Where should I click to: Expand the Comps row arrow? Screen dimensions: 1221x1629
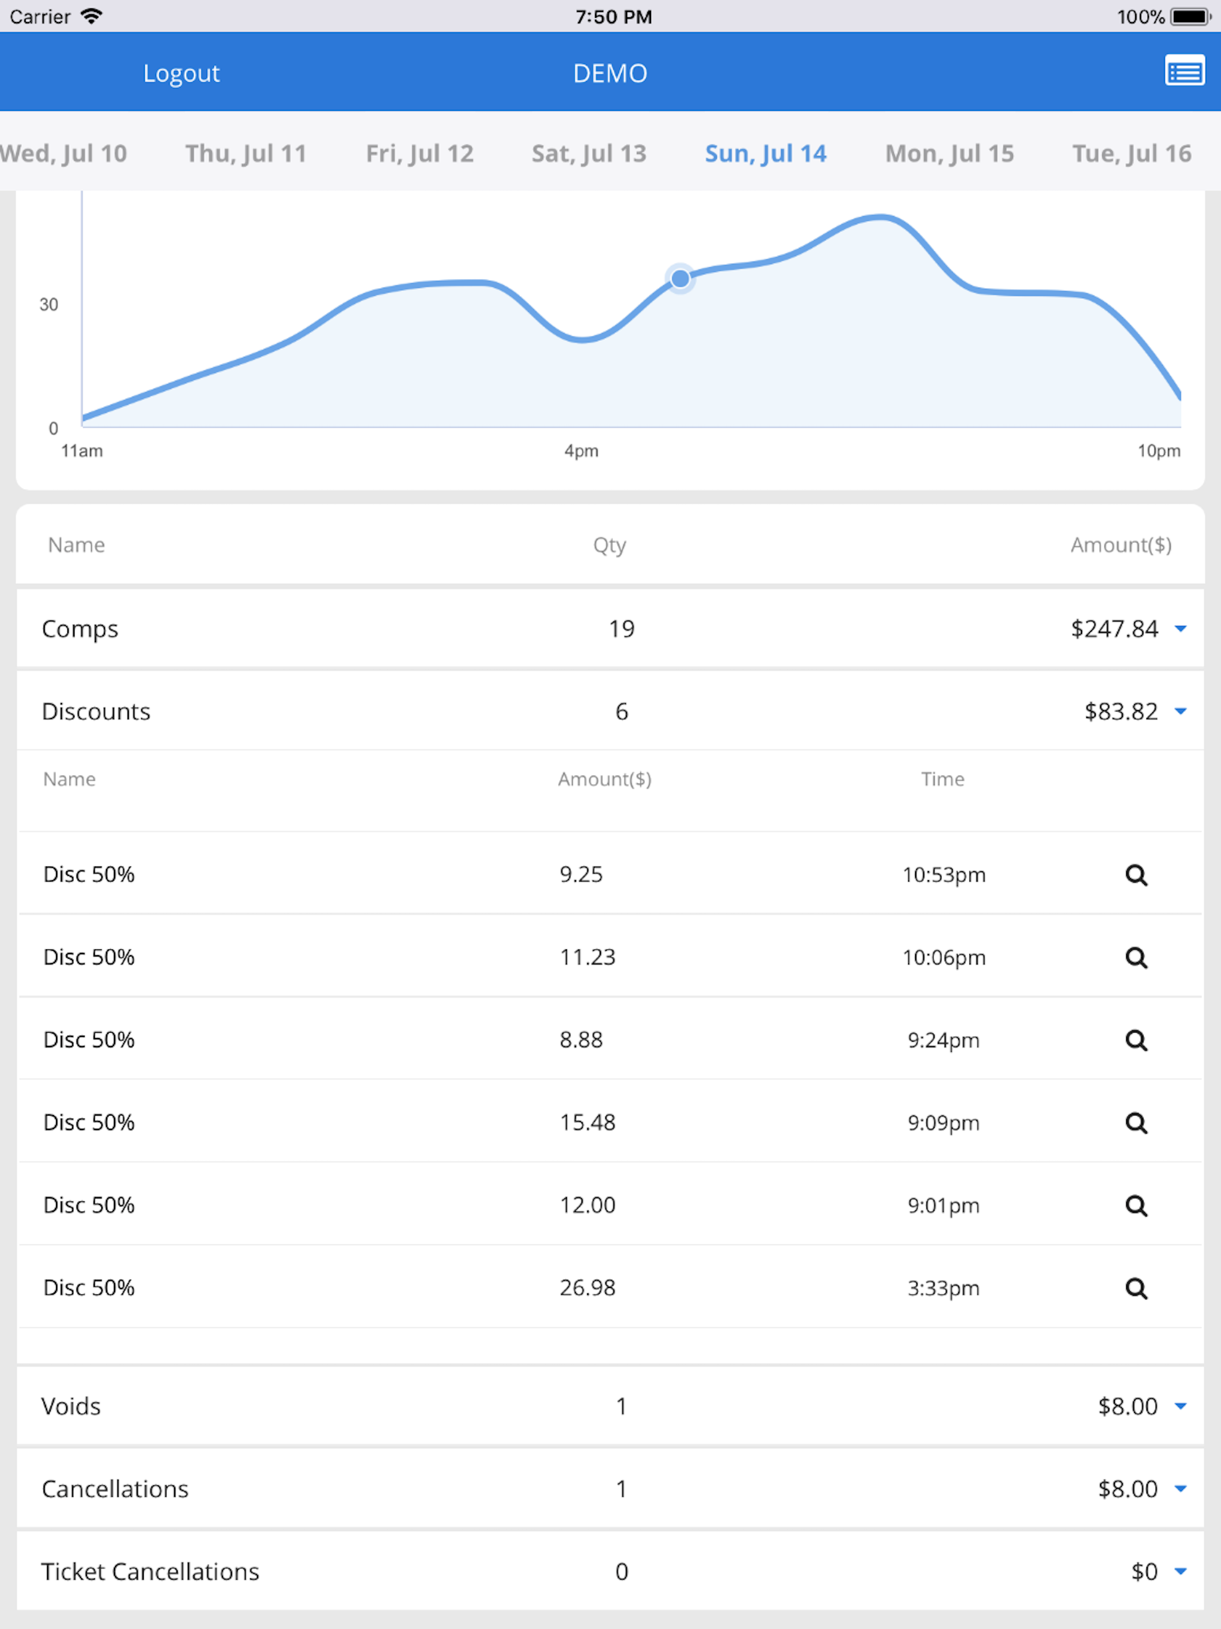[1180, 628]
